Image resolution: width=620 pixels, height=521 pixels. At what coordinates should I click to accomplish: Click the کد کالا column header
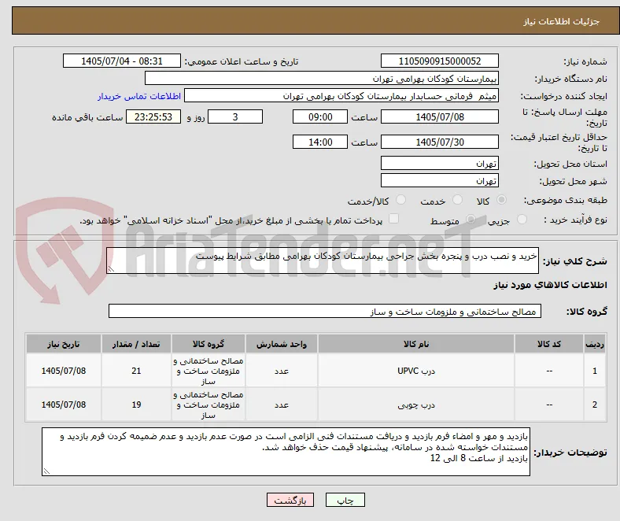549,344
